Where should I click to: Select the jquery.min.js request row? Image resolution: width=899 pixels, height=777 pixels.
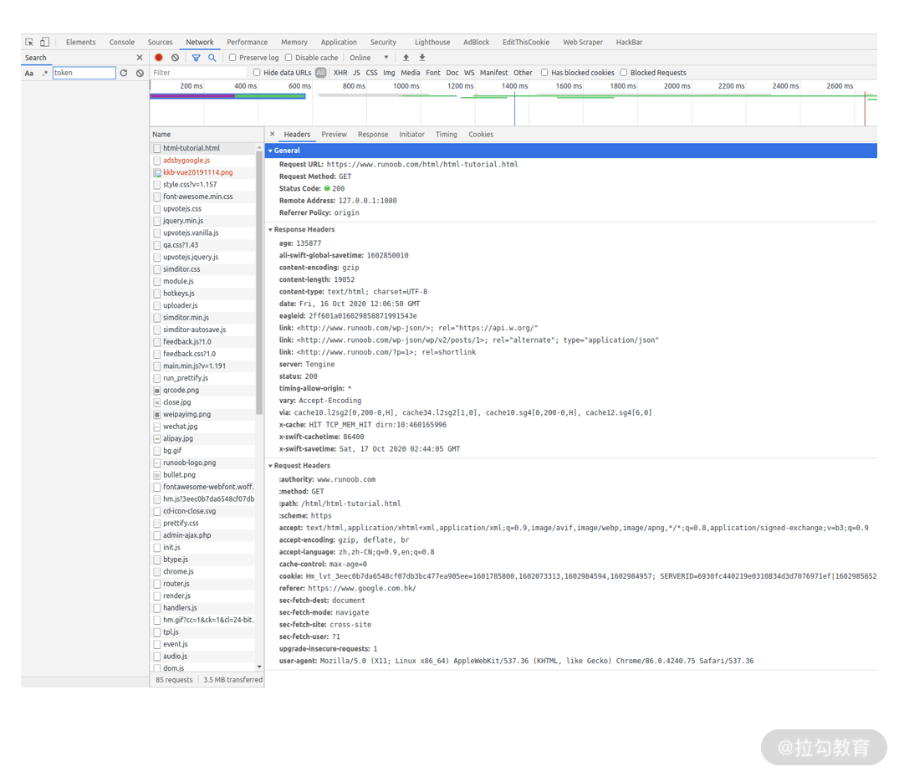point(203,221)
